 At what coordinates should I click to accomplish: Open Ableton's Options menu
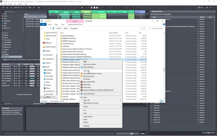20,4
